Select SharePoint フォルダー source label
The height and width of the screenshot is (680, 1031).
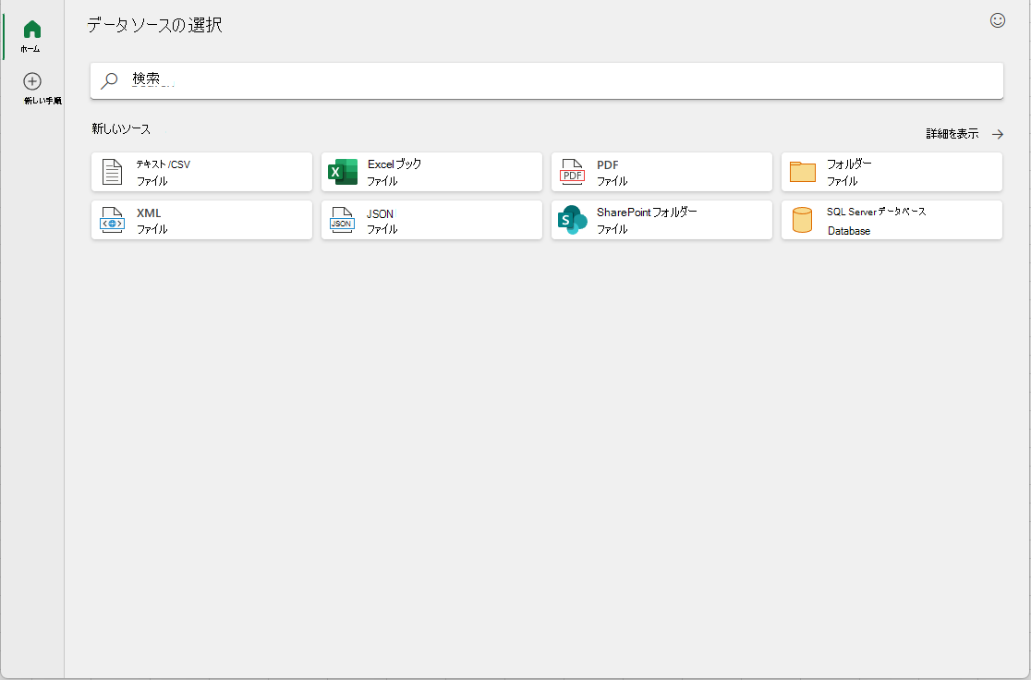647,212
